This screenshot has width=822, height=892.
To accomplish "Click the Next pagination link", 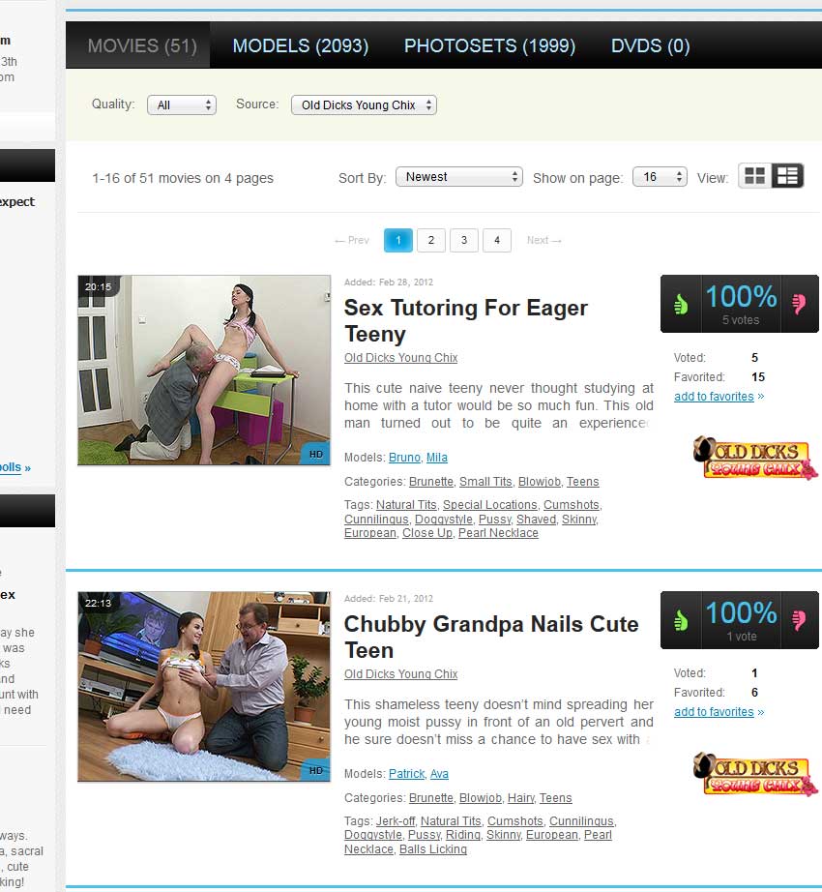I will (544, 240).
